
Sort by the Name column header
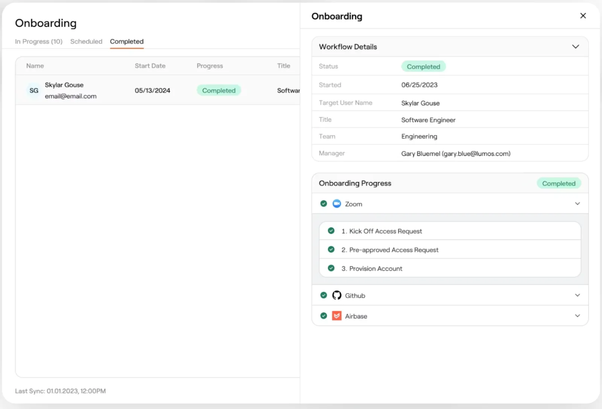click(35, 66)
